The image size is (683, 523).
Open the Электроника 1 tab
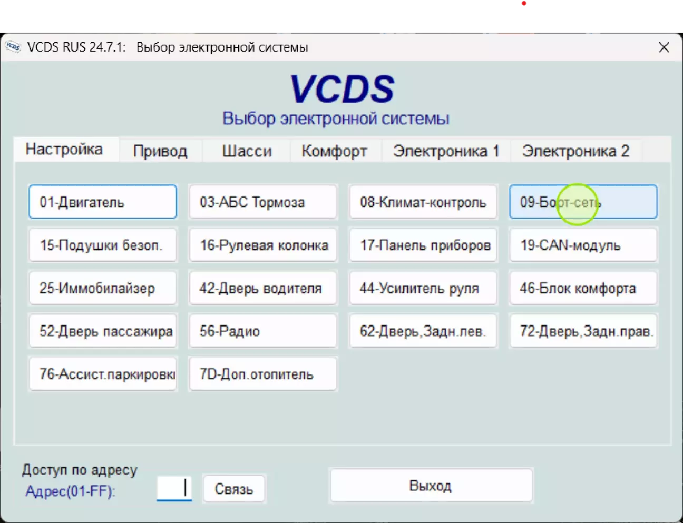point(446,151)
